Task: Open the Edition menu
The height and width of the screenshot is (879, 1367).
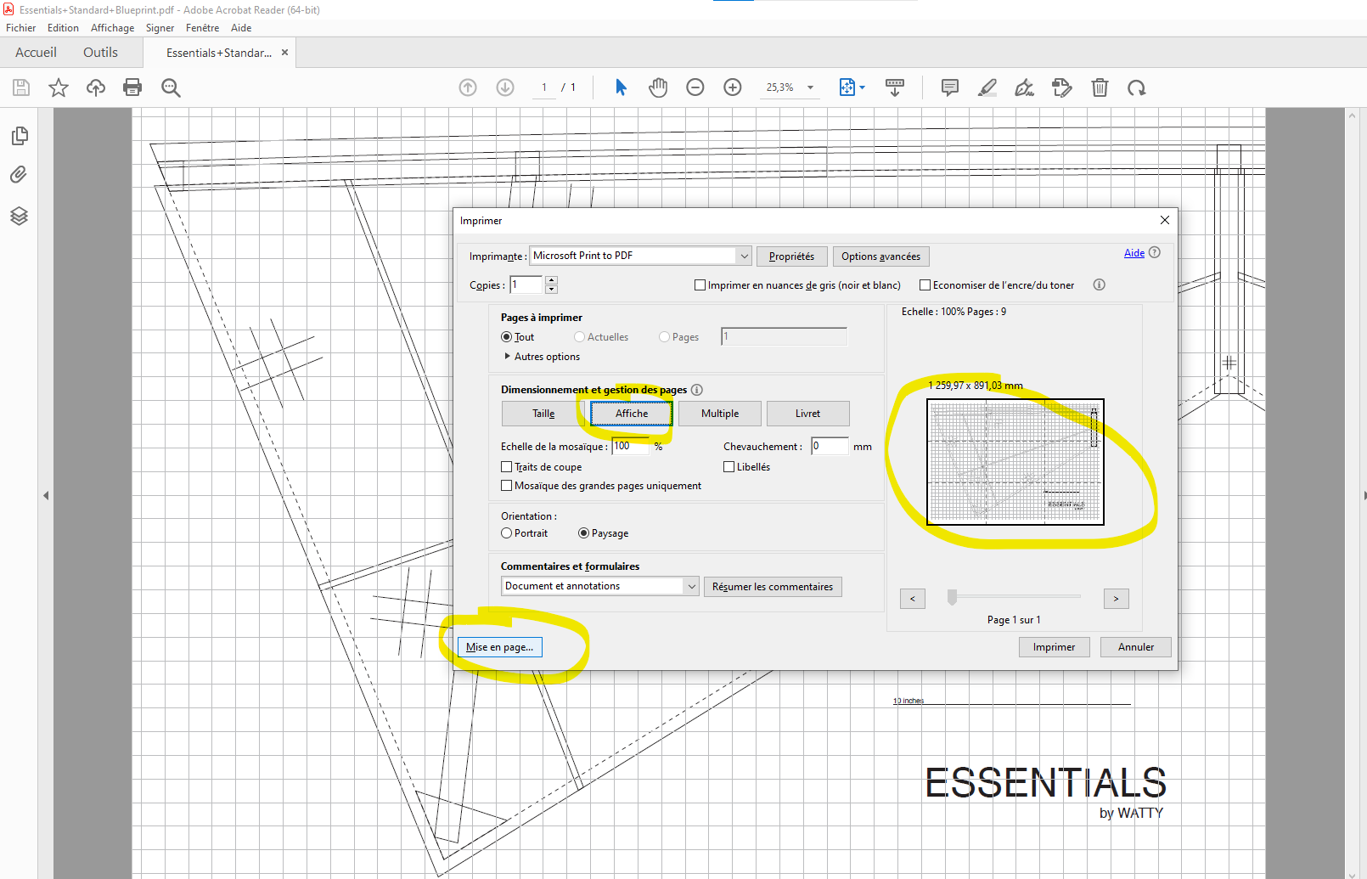Action: pos(63,28)
